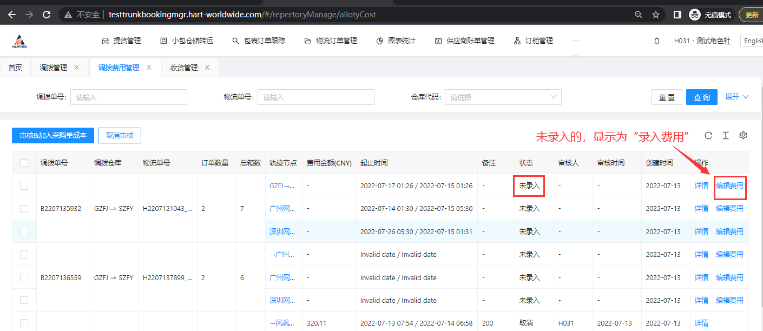Image resolution: width=763 pixels, height=331 pixels.
Task: Click the 审核&加入采购单成本 button
Action: point(53,136)
